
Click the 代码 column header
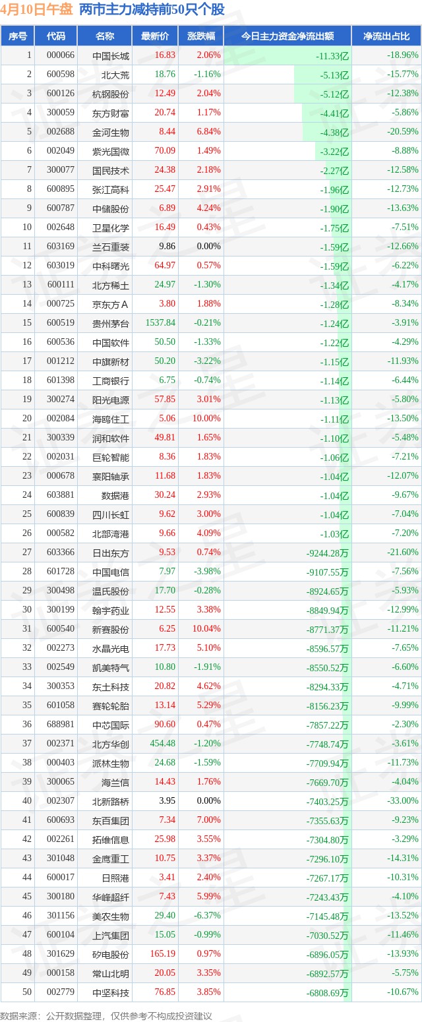click(57, 36)
